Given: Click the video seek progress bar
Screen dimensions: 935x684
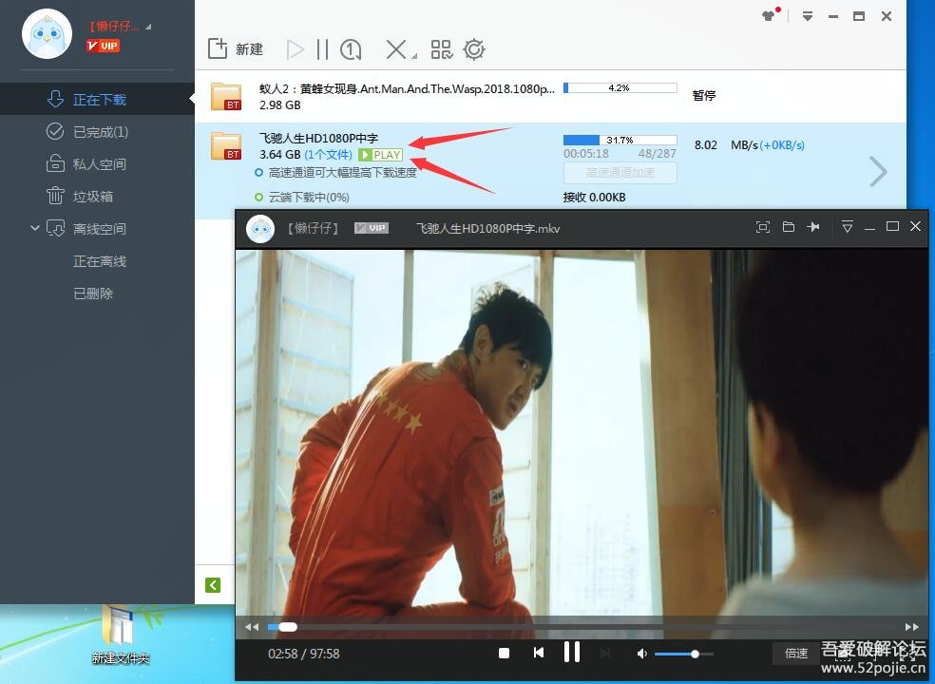Looking at the screenshot, I should pyautogui.click(x=582, y=627).
